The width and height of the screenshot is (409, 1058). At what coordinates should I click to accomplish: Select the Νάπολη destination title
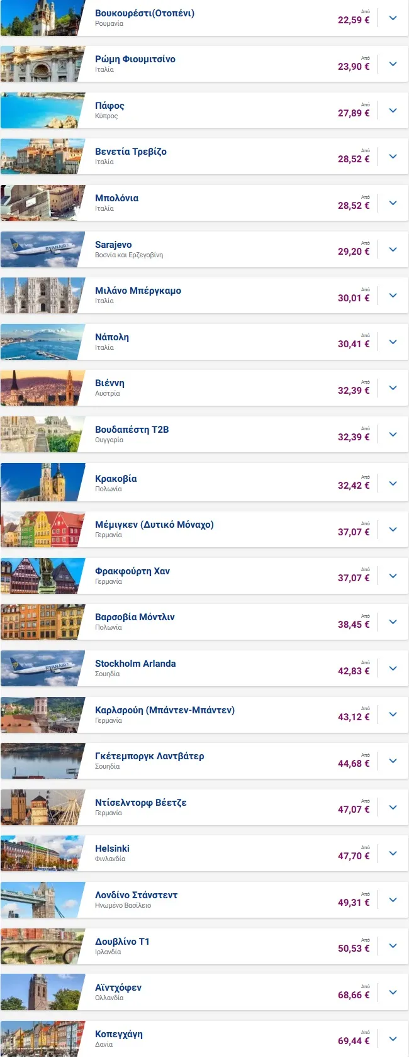point(112,337)
